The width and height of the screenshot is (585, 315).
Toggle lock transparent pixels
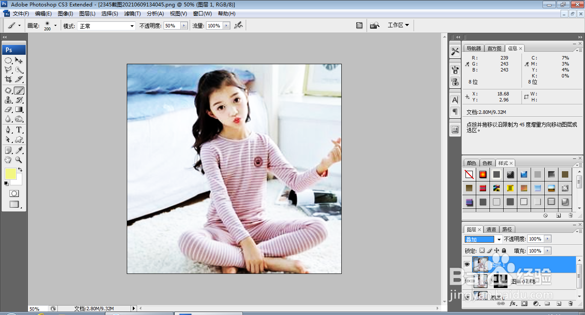482,250
